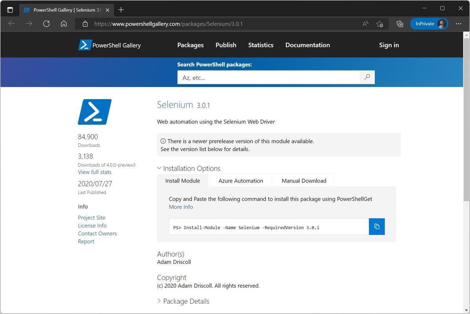Close the PowerShell Gallery tab

pyautogui.click(x=108, y=10)
